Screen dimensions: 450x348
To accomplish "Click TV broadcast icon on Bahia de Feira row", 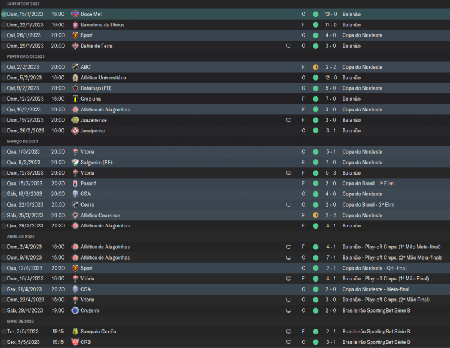I will coord(289,46).
